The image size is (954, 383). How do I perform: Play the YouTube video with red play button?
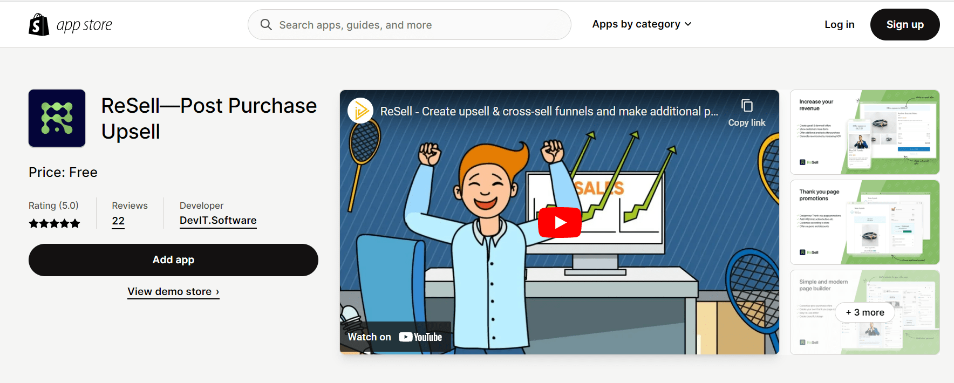(560, 222)
